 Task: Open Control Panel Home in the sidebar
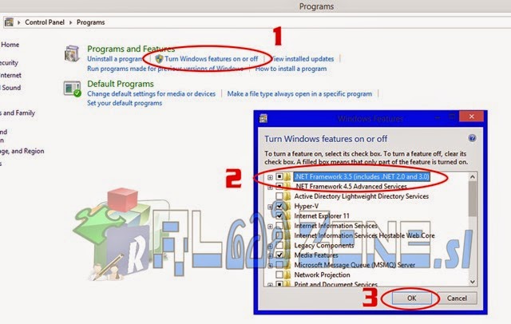(10, 45)
